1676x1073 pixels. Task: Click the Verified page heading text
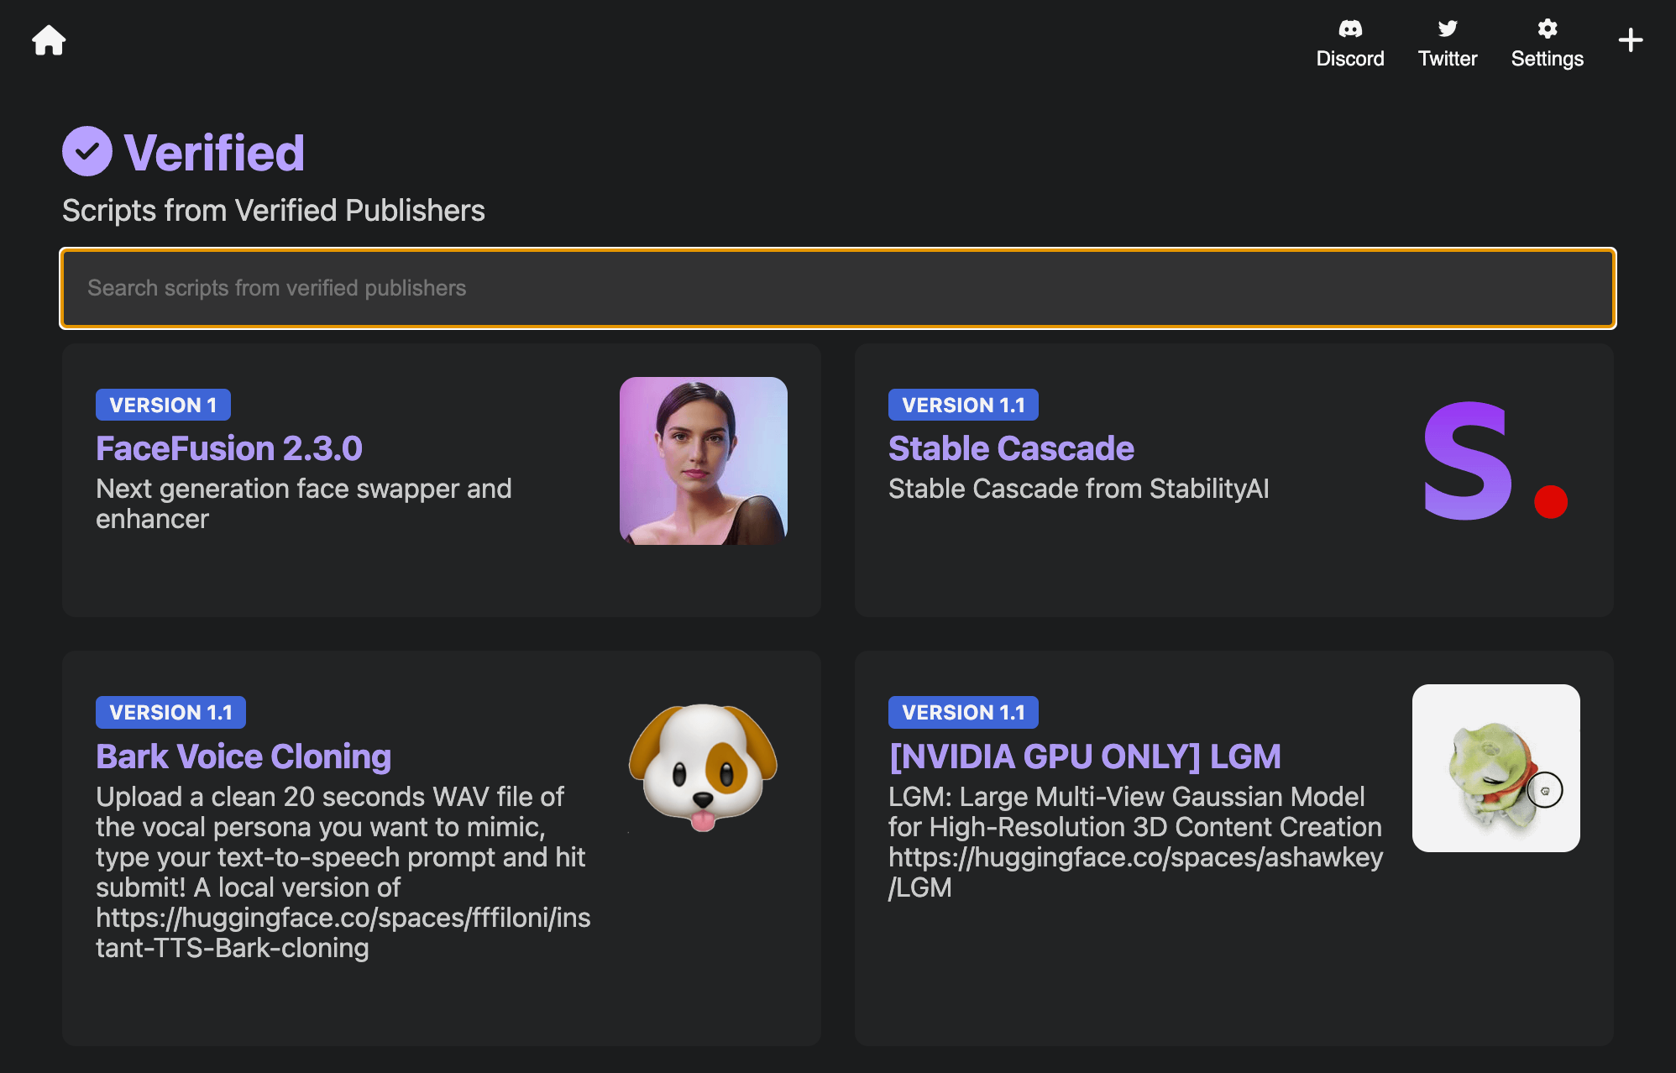coord(214,153)
